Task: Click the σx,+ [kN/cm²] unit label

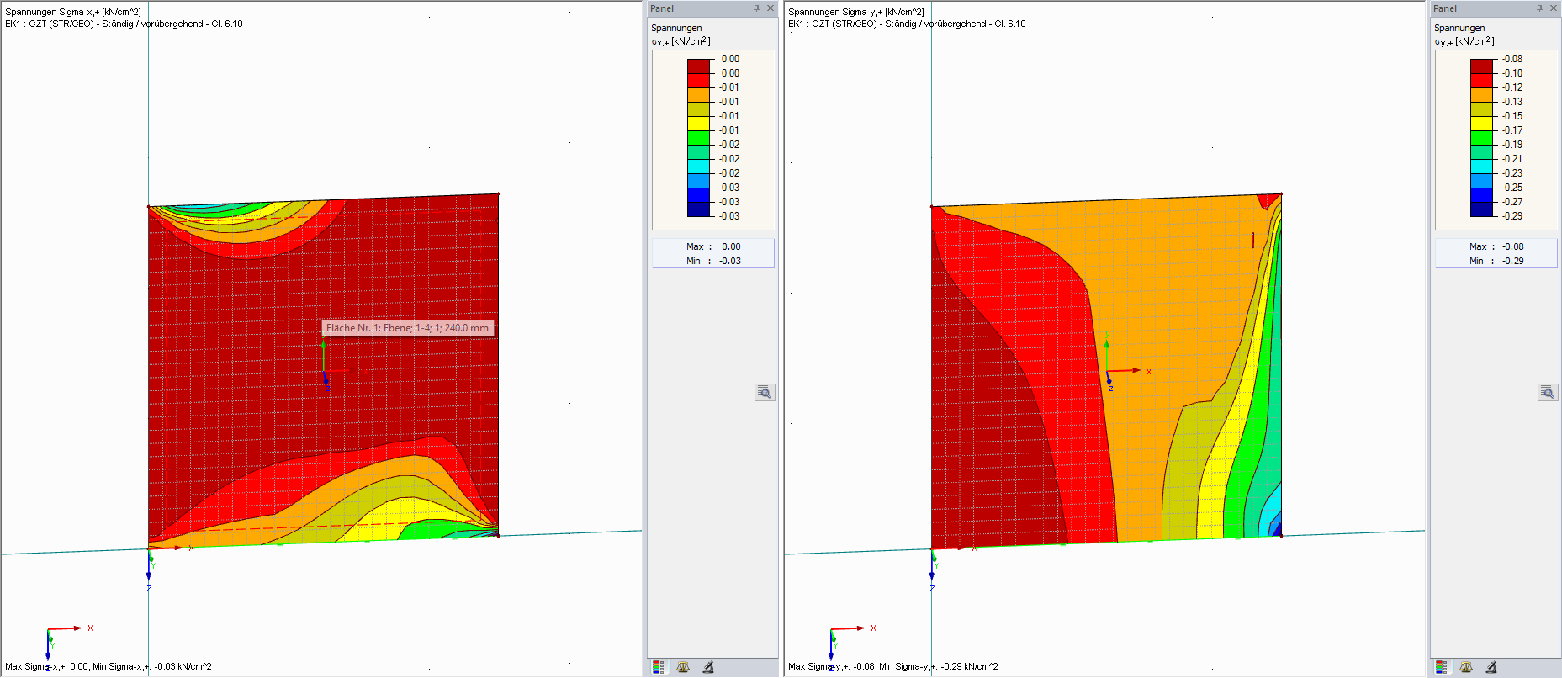Action: (680, 41)
